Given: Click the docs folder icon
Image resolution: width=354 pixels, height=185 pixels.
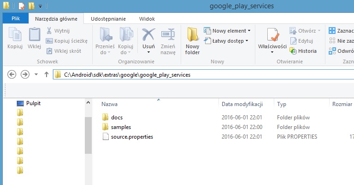Looking at the screenshot, I should tap(105, 117).
